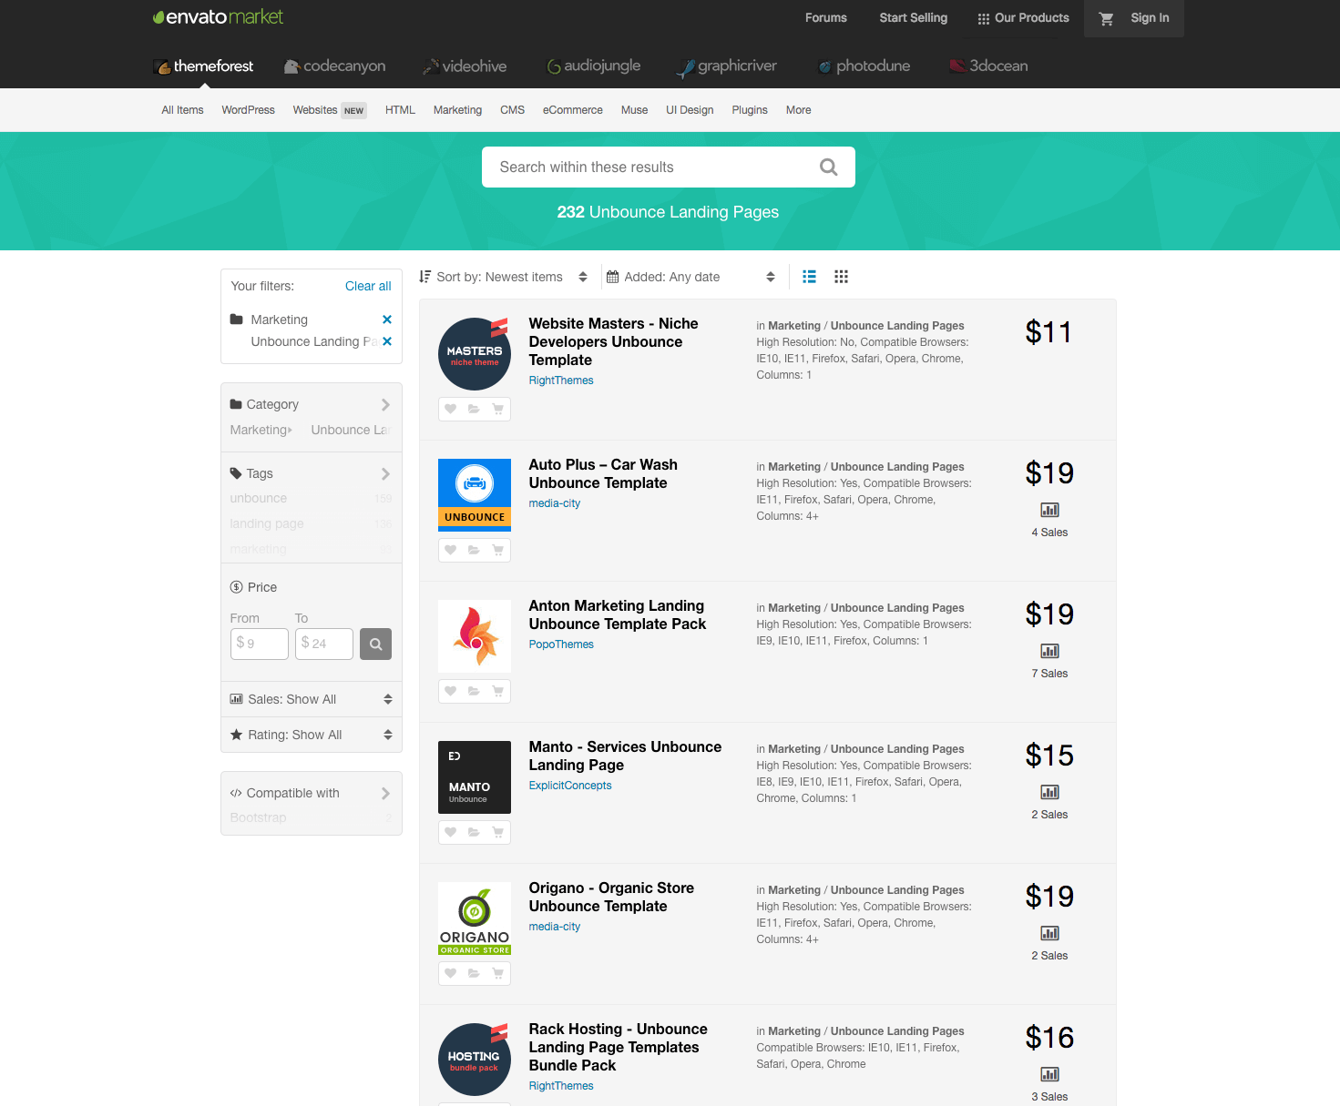Open the WordPress category menu item

click(248, 110)
